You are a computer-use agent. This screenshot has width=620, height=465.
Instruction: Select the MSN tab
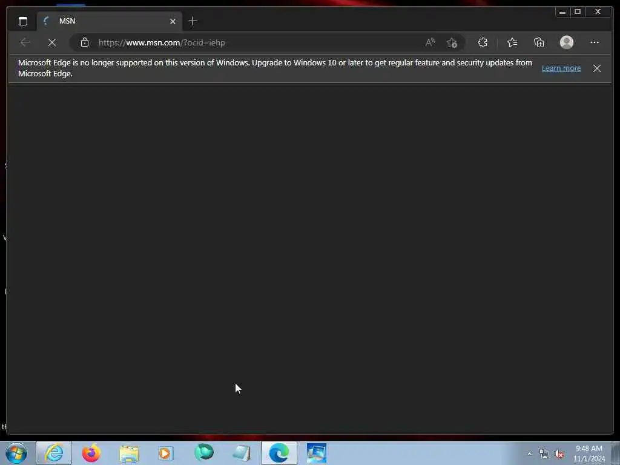click(110, 21)
